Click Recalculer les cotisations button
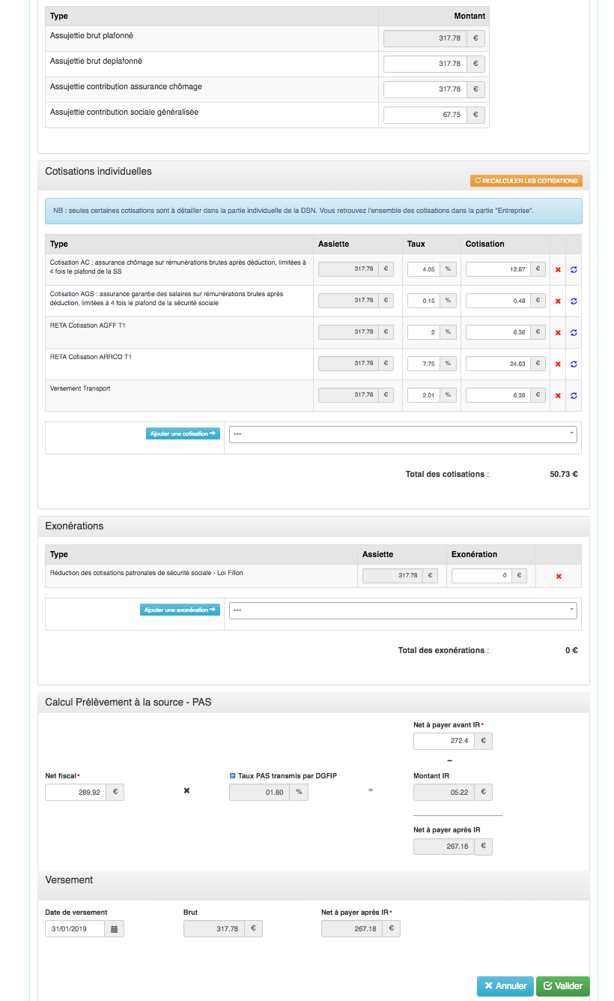 [526, 181]
